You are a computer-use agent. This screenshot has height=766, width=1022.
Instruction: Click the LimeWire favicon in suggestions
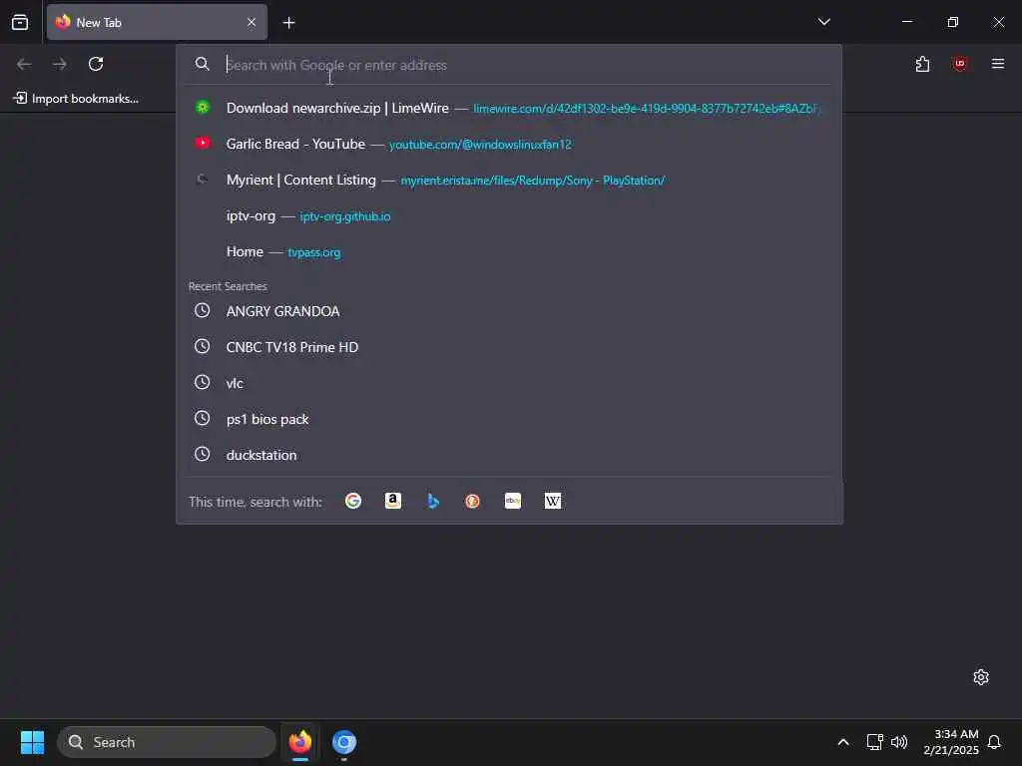(x=203, y=108)
